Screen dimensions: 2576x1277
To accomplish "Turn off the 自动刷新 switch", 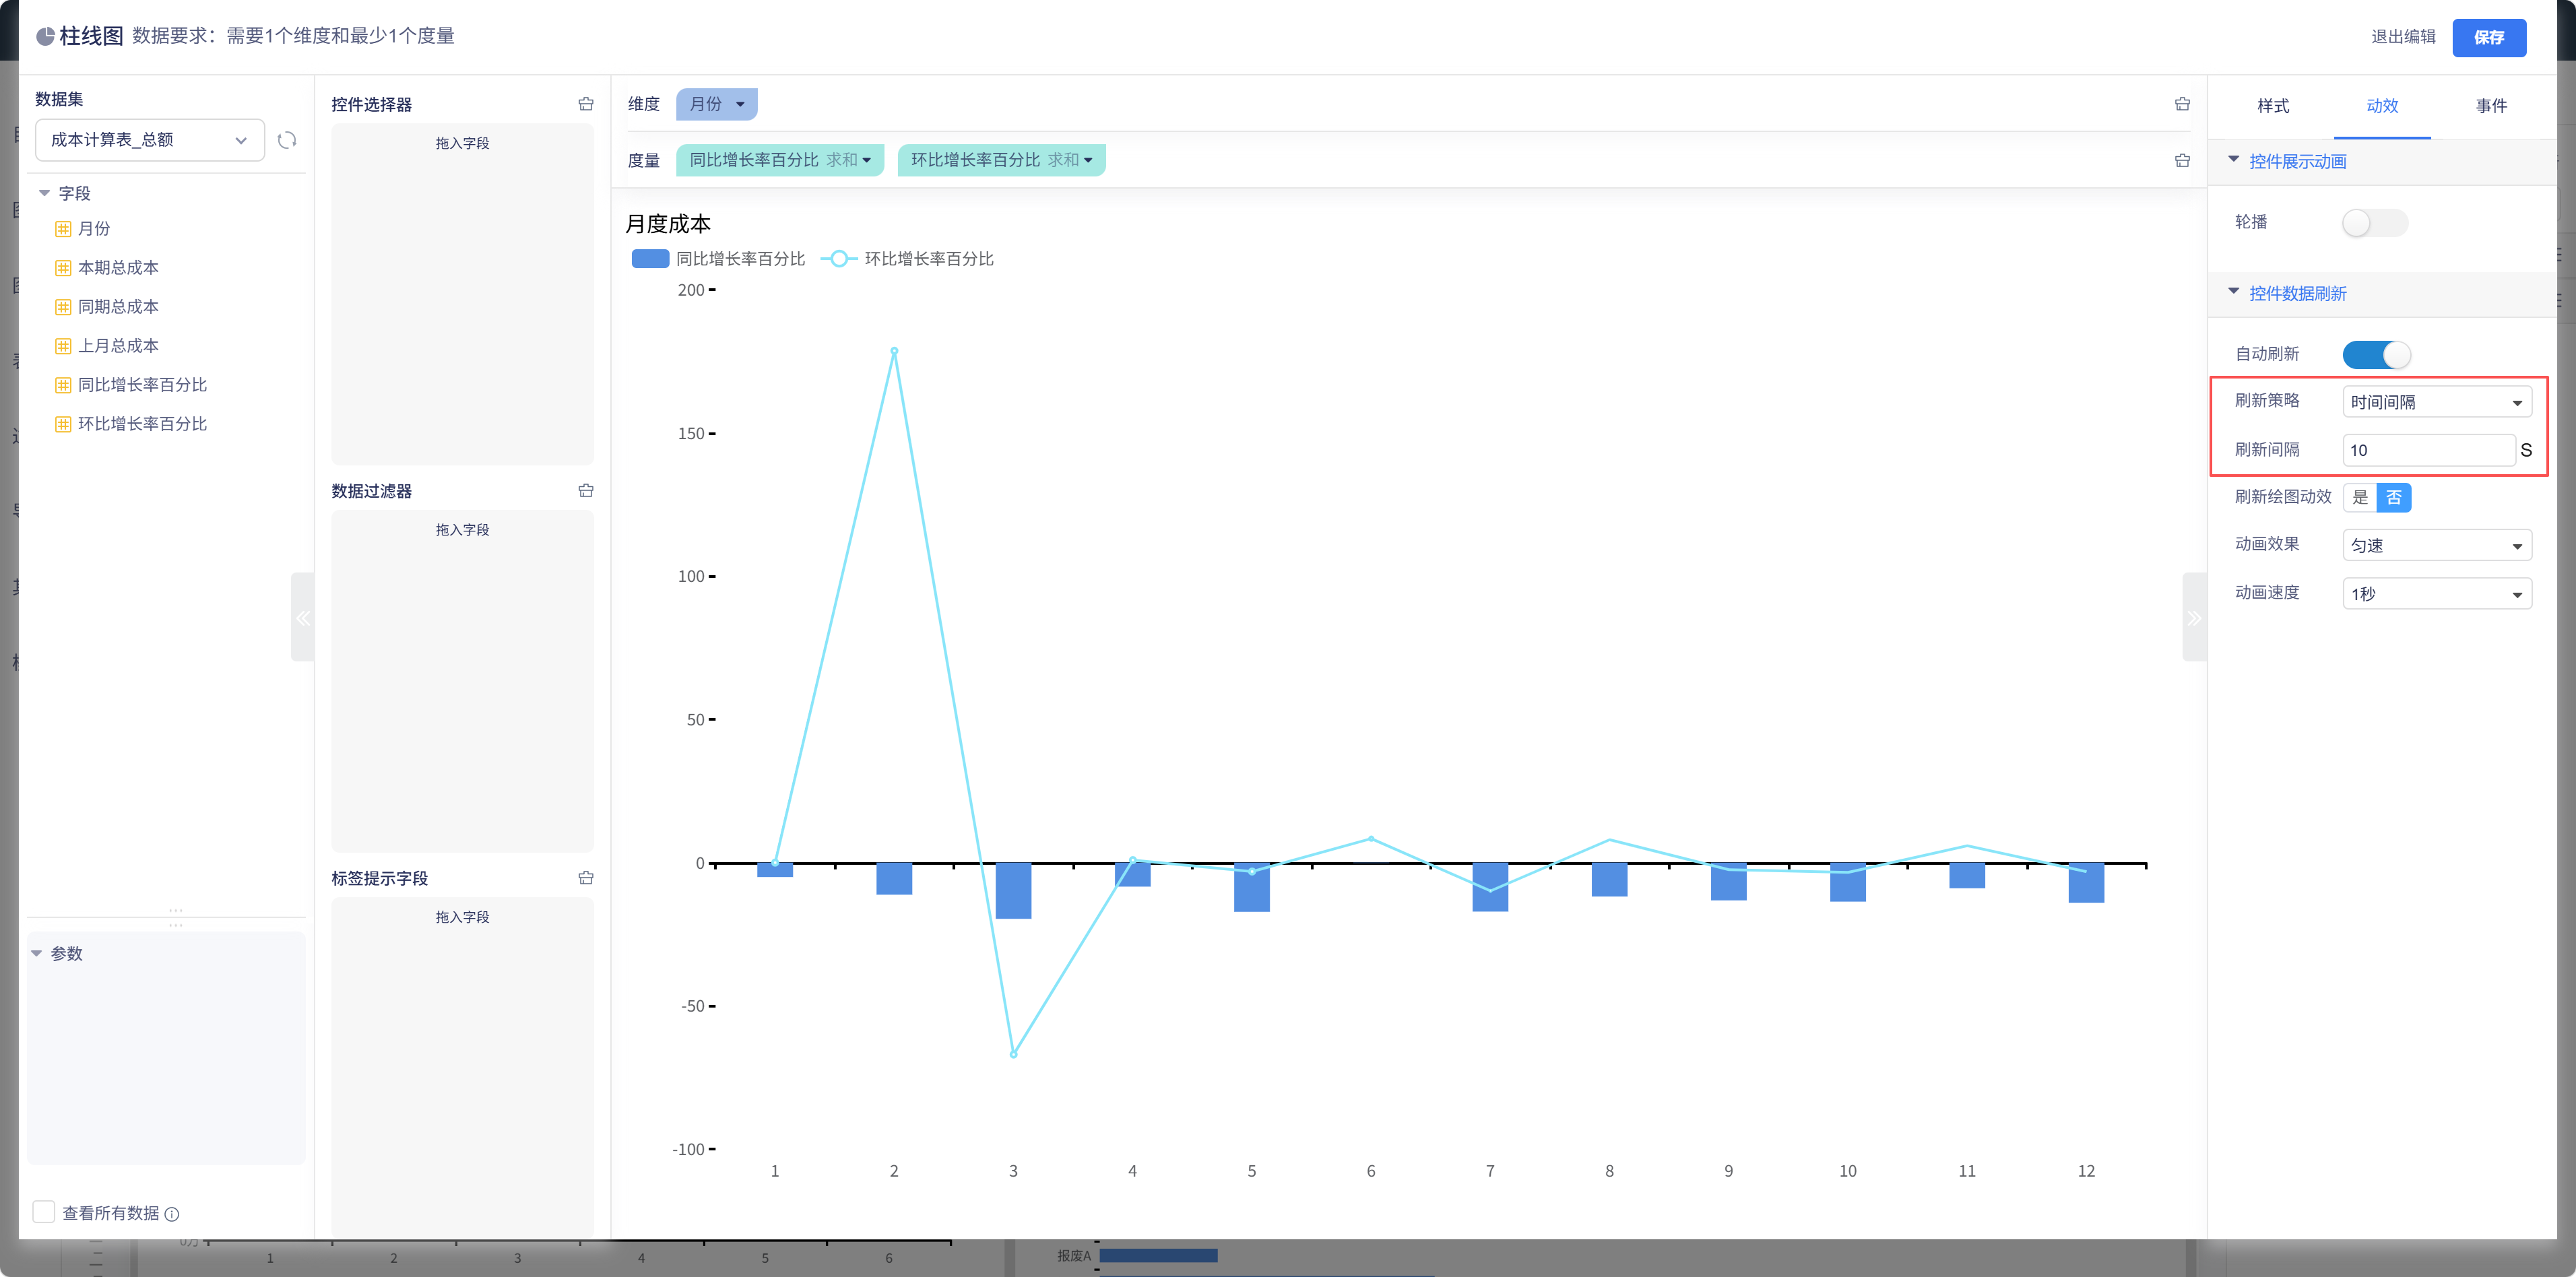I will (x=2376, y=354).
